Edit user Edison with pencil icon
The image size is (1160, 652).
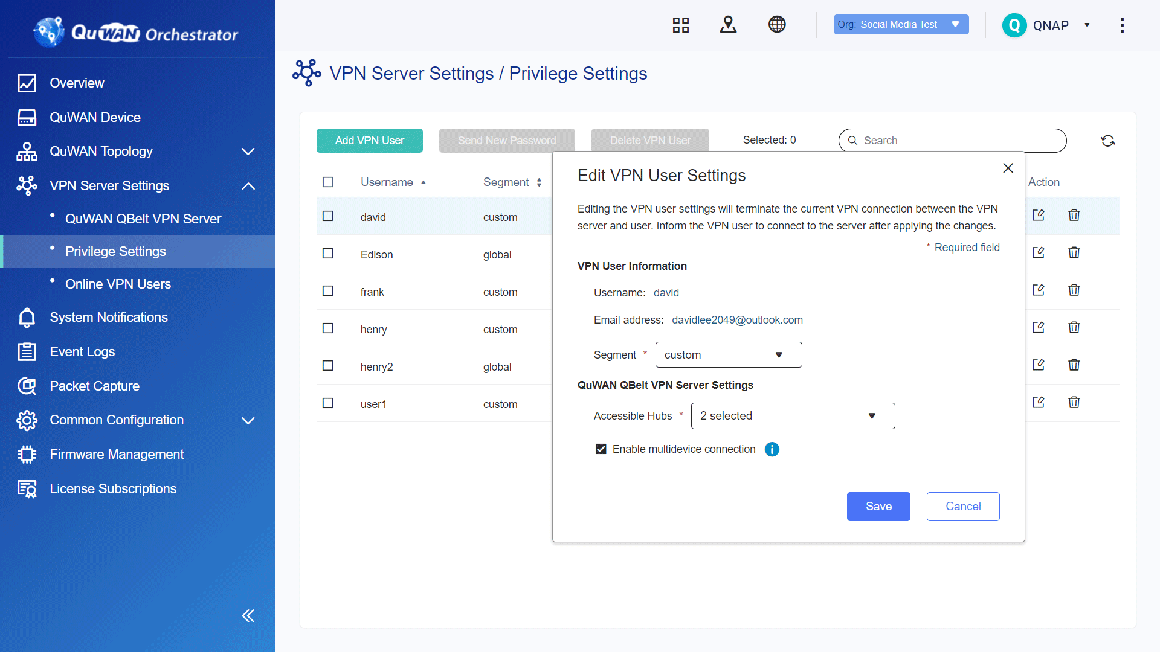tap(1039, 252)
